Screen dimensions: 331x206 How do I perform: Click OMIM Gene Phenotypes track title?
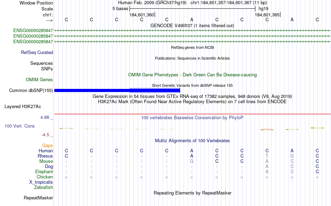tap(192, 75)
